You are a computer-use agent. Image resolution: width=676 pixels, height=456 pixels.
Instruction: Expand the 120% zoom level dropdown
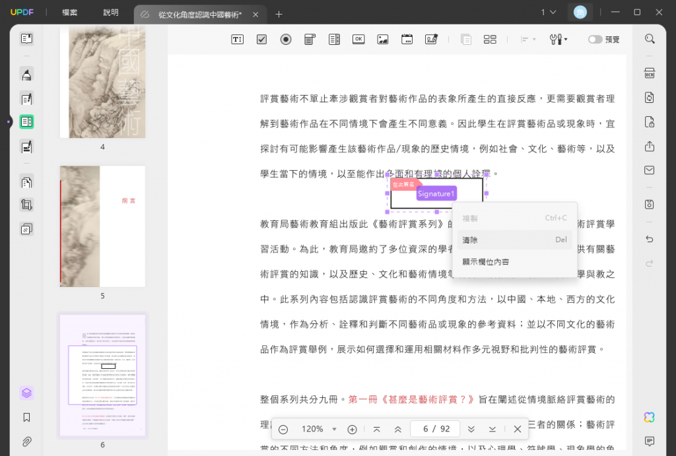[334, 430]
